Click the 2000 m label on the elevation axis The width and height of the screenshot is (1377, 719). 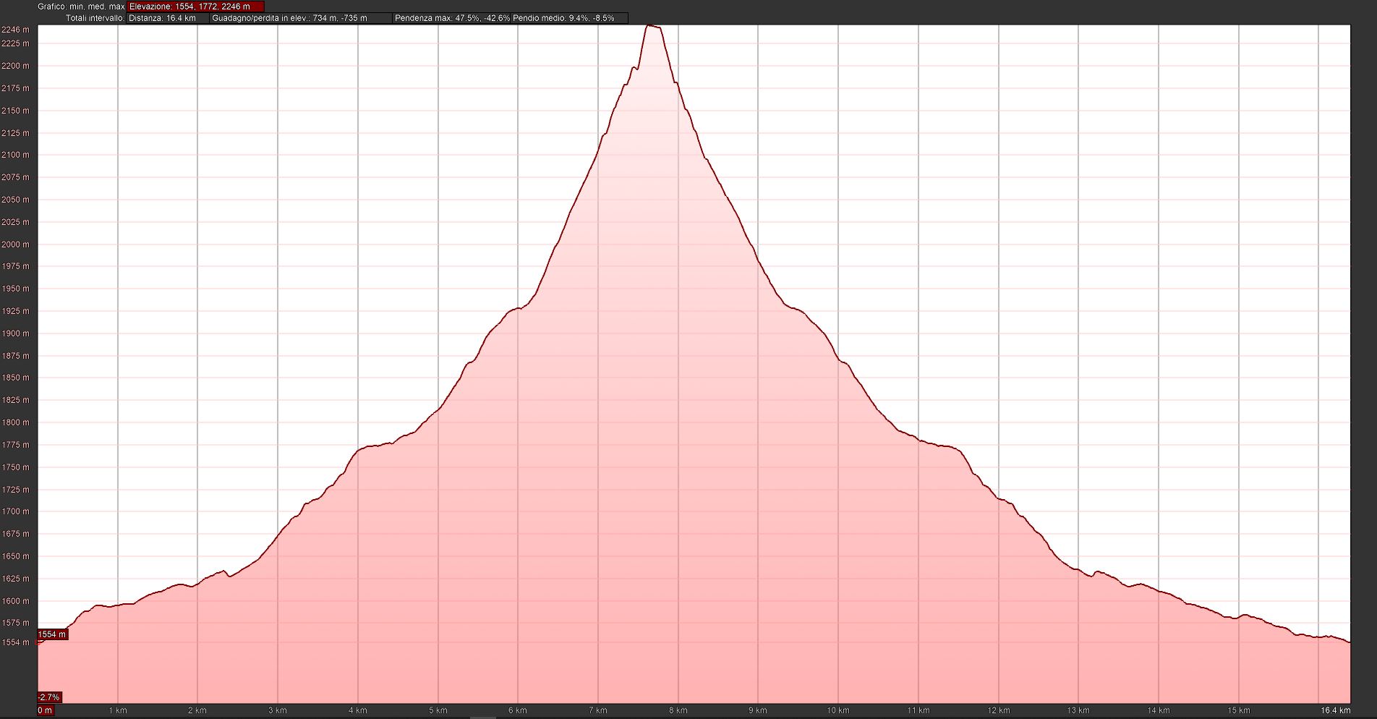(16, 244)
